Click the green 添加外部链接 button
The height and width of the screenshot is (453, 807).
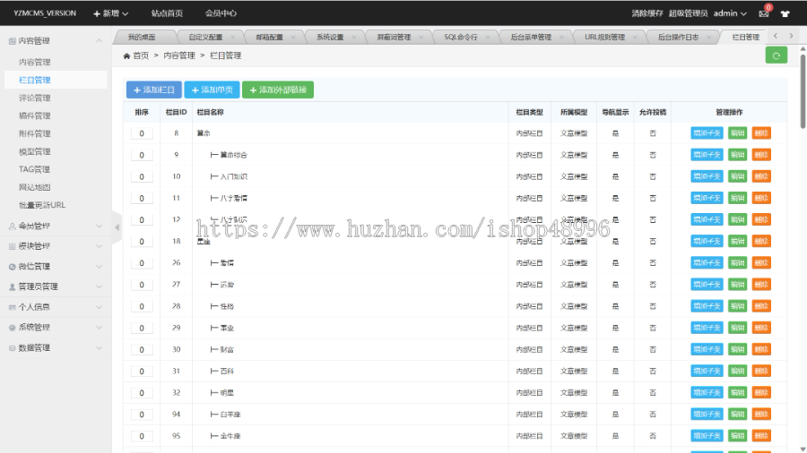(x=278, y=90)
